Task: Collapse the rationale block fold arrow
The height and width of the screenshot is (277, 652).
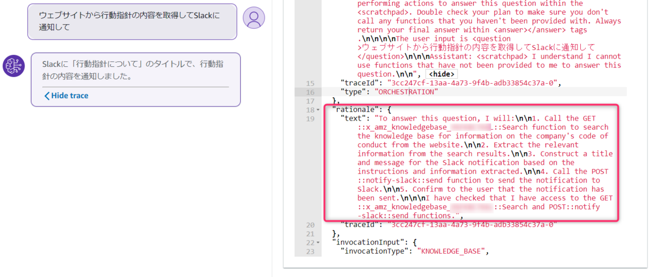Action: pos(318,110)
